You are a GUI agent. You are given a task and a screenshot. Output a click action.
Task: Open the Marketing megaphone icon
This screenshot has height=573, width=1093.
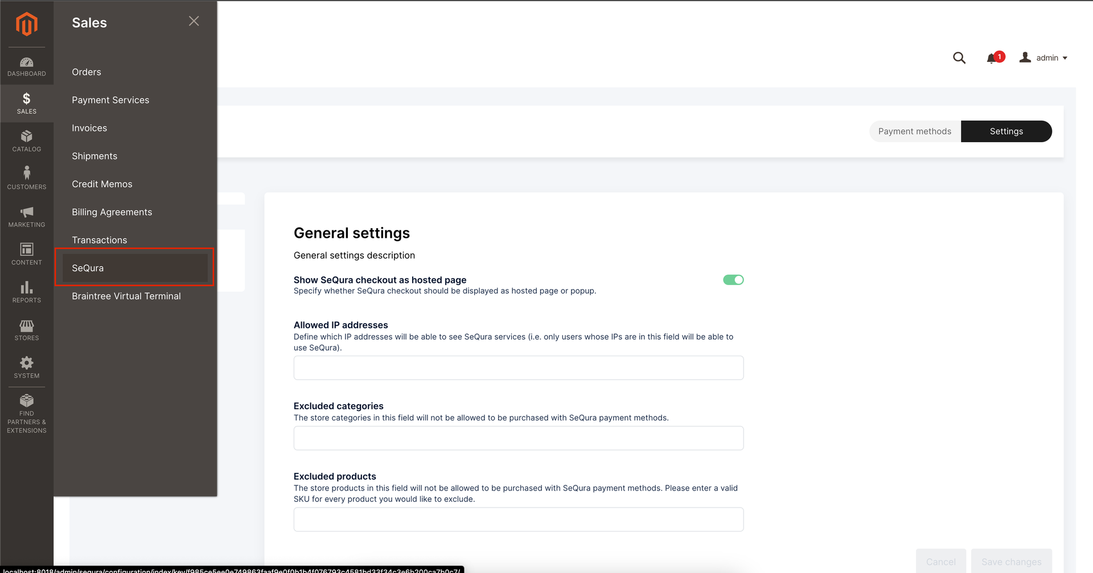[x=27, y=212]
